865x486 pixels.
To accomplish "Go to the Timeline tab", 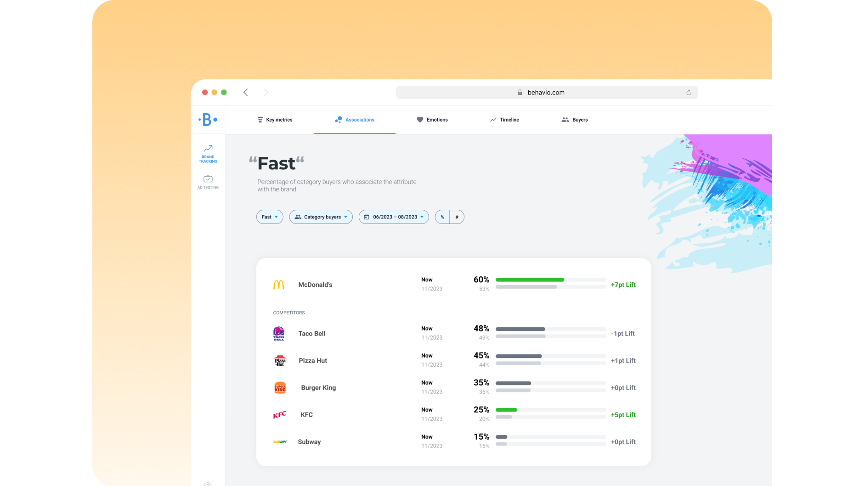I will [x=504, y=120].
